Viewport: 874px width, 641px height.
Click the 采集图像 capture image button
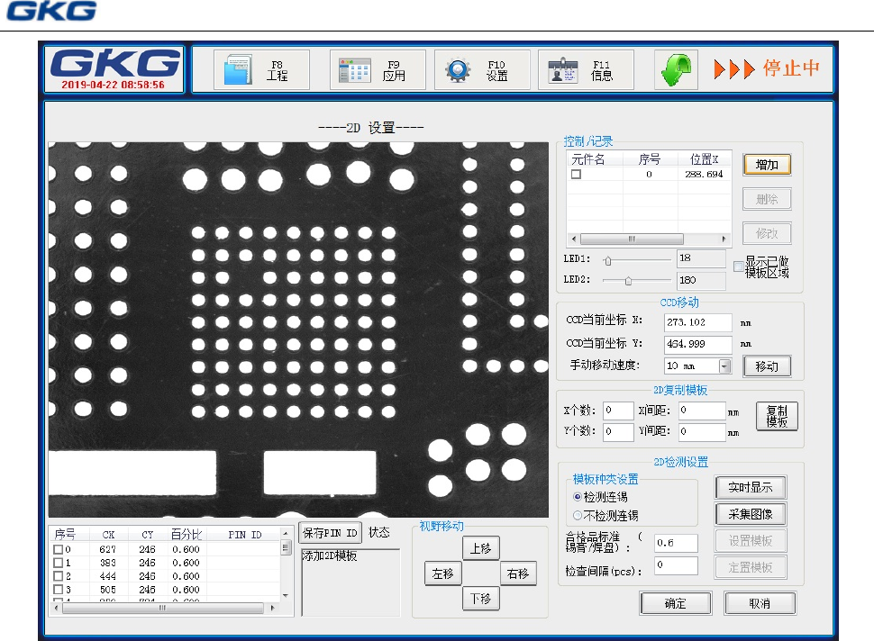[750, 515]
